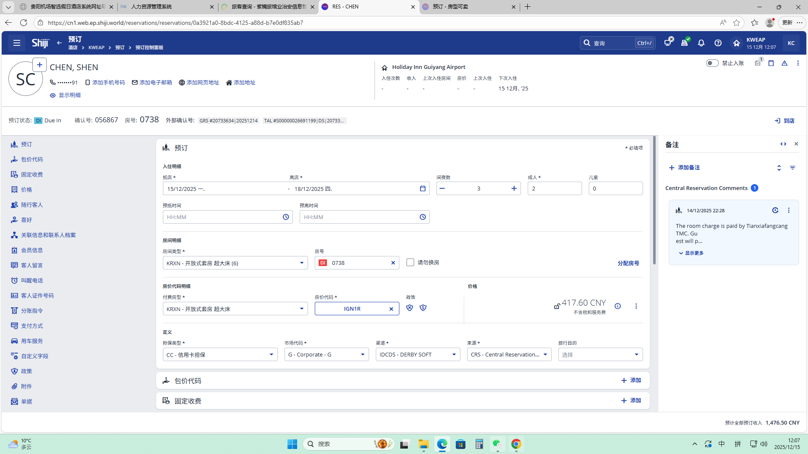Viewport: 808px width, 454px height.
Task: Open the hamburger navigation menu
Action: tap(17, 43)
